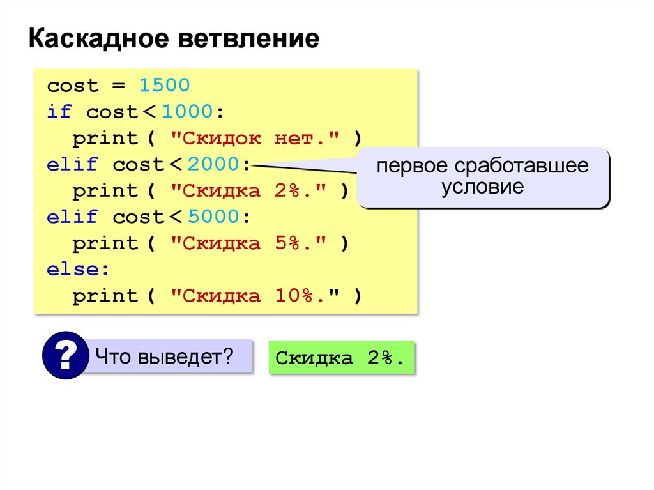This screenshot has height=490, width=654.
Task: Click the number 5000 in the code
Action: pos(213,217)
